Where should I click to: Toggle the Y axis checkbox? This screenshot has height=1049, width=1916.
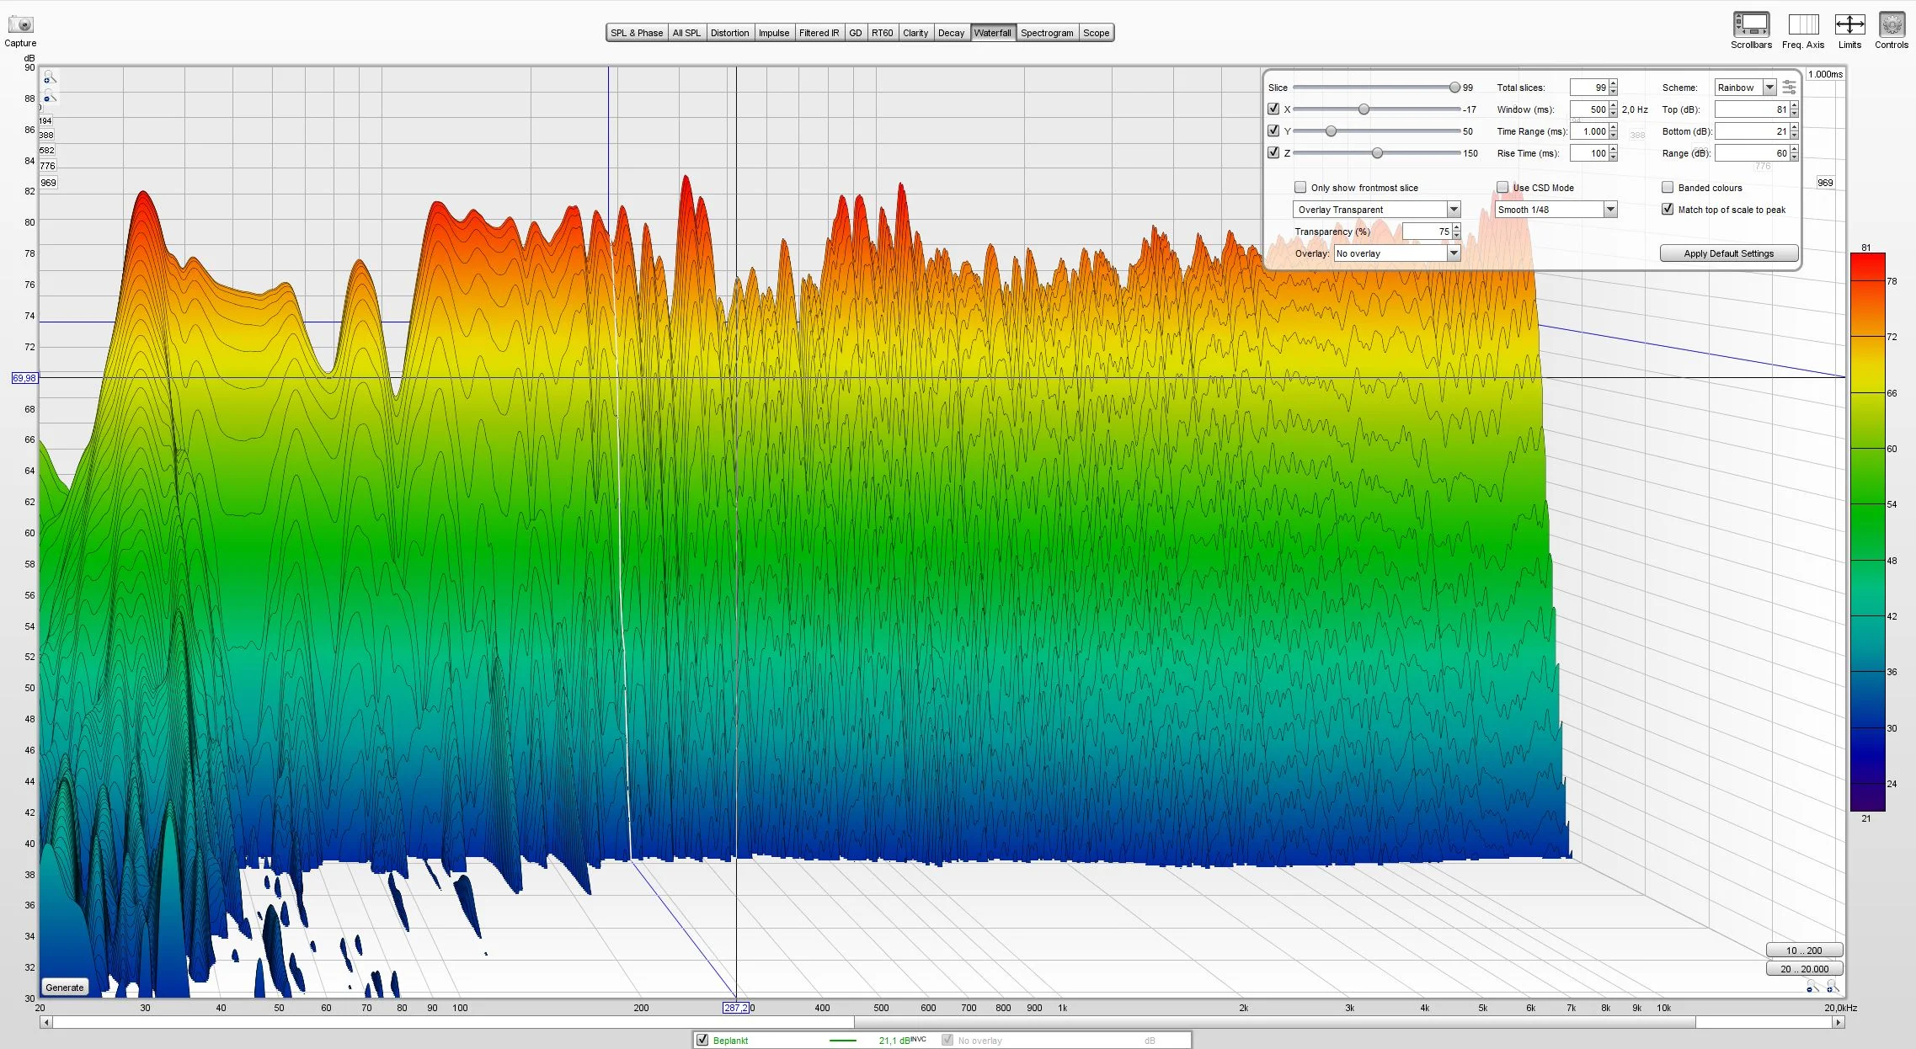tap(1273, 130)
